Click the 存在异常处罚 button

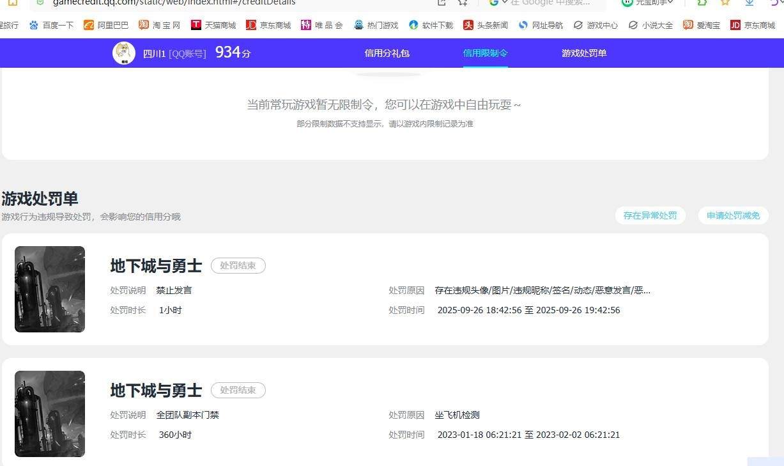tap(650, 215)
